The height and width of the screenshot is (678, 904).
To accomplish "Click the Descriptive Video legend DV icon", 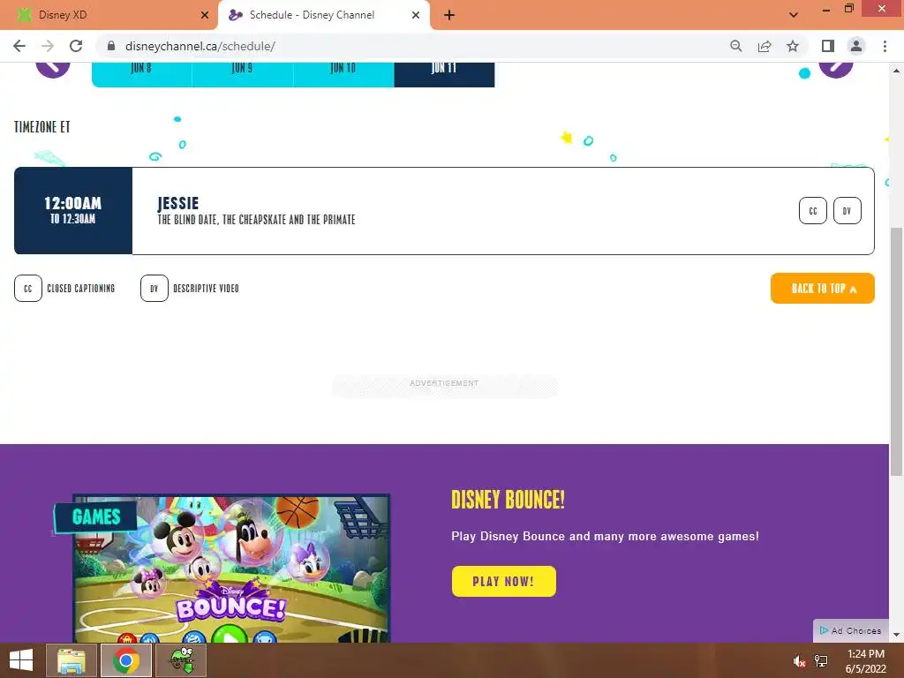I will 154,289.
